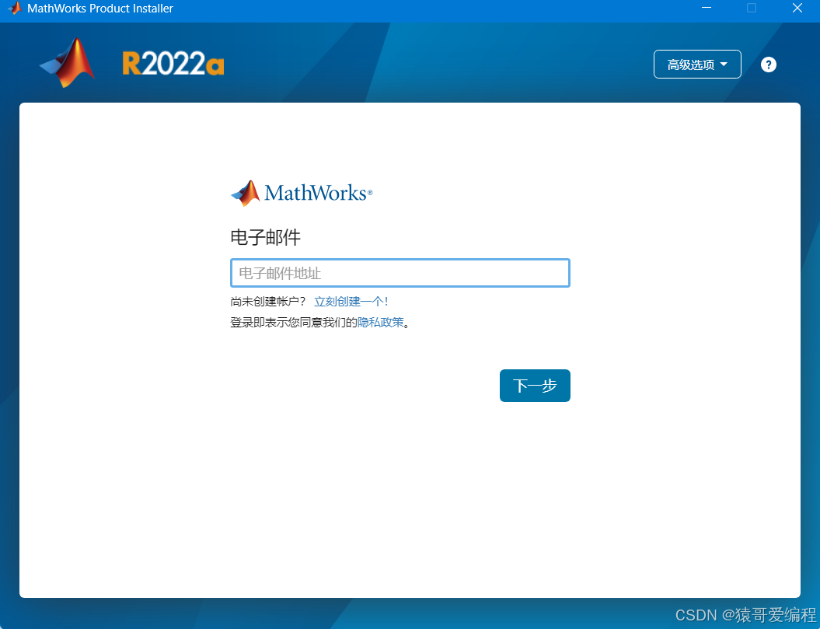Screen dimensions: 820x629
Task: Minimize the MathWorks Product Installer window
Action: click(707, 8)
